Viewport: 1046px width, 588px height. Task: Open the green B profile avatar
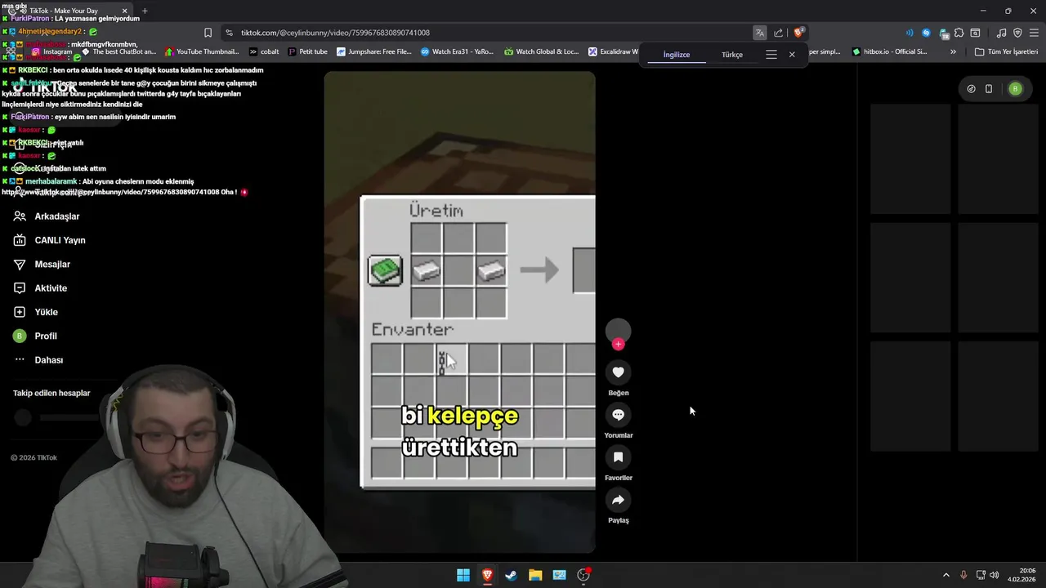point(1015,89)
